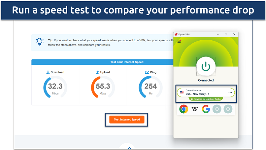Click the Powered by Lightway Turbo badge
This screenshot has width=266, height=150.
click(x=206, y=99)
